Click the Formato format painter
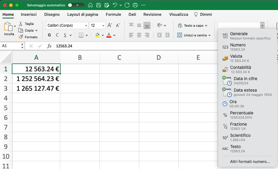The image size is (278, 169). point(28,37)
